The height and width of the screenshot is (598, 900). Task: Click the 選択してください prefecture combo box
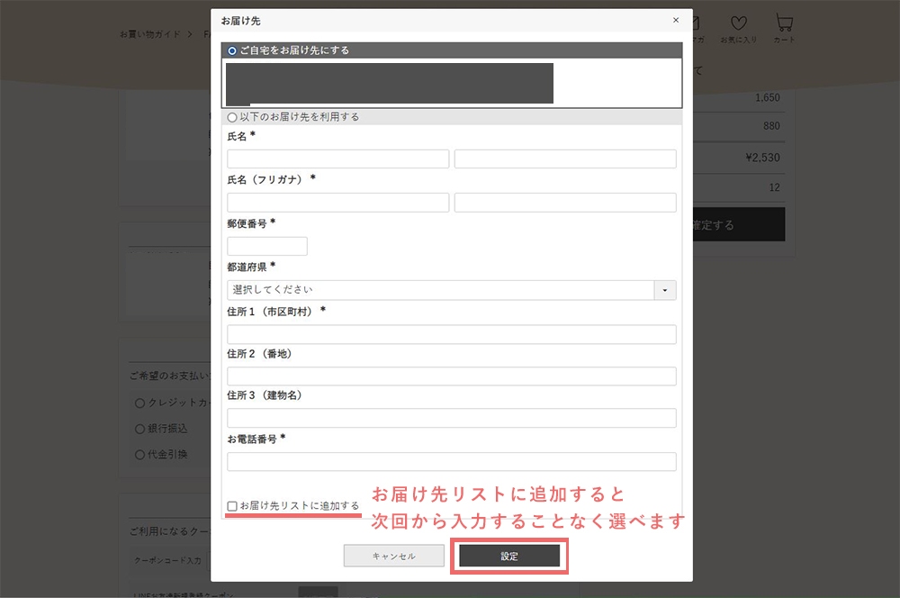point(440,290)
